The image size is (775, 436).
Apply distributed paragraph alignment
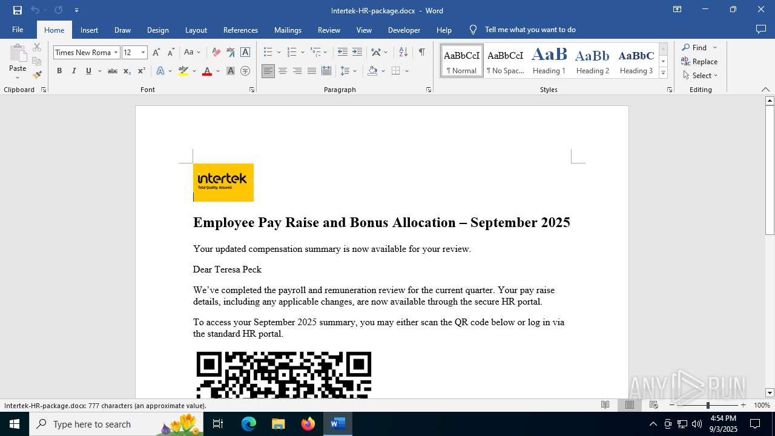pos(326,71)
